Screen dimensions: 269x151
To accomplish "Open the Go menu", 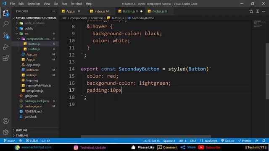I will point(55,4).
